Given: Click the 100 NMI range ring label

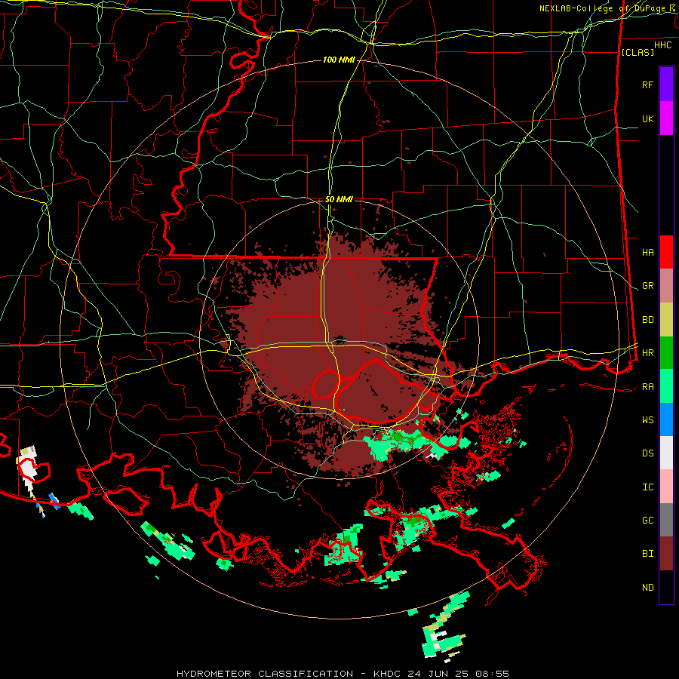Looking at the screenshot, I should pyautogui.click(x=339, y=60).
